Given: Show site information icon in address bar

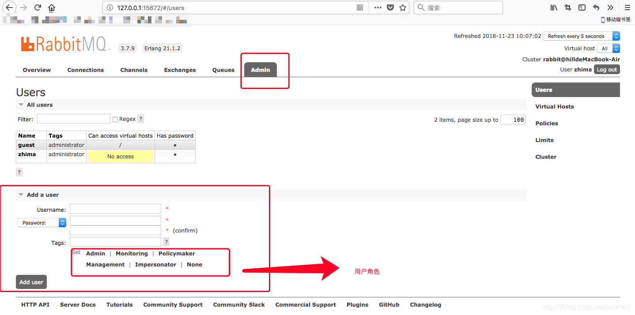Looking at the screenshot, I should 110,7.
